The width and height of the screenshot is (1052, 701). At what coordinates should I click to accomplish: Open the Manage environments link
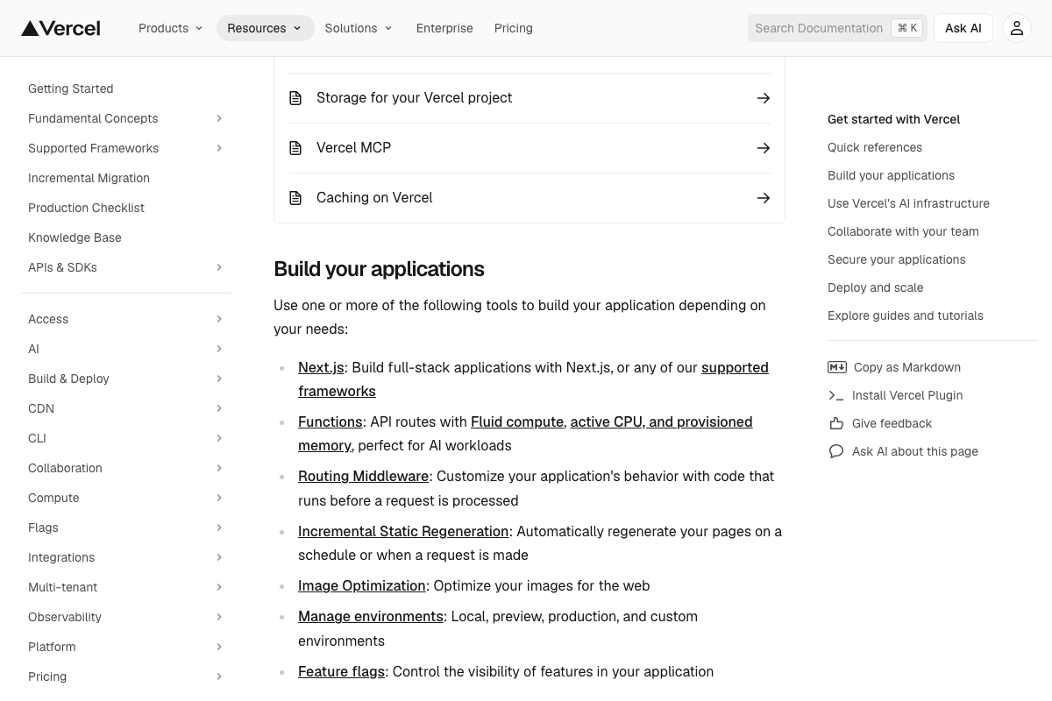click(371, 617)
